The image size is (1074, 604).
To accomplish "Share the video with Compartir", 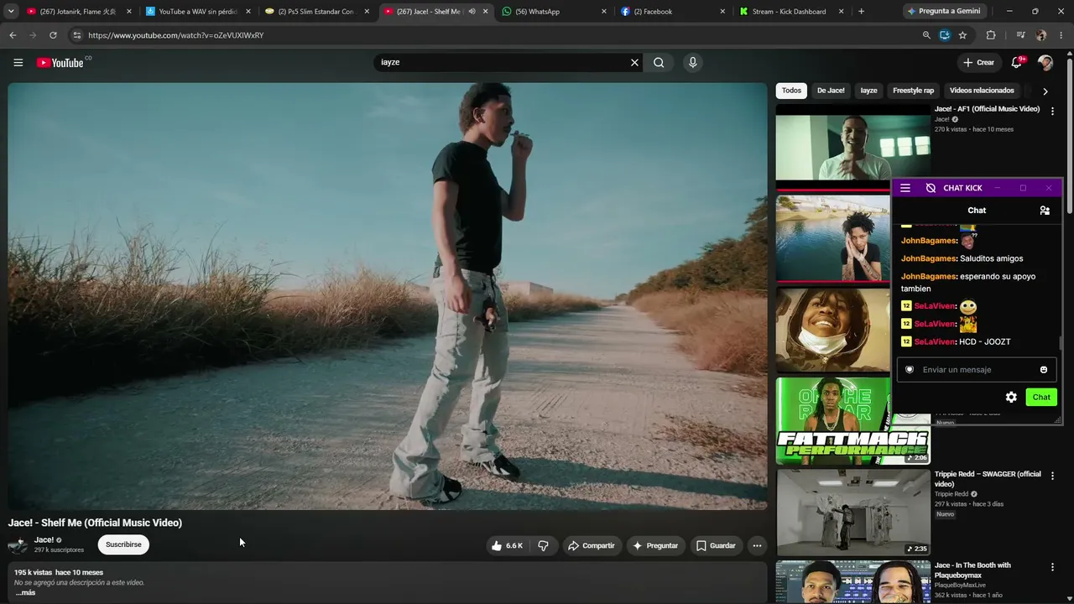I will click(592, 545).
